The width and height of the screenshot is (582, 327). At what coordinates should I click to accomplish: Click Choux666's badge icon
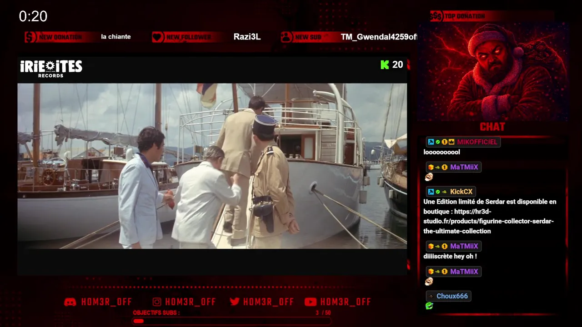[x=431, y=296]
